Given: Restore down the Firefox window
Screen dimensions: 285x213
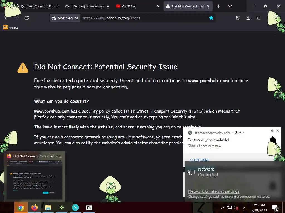Looking at the screenshot, I should (x=266, y=6).
